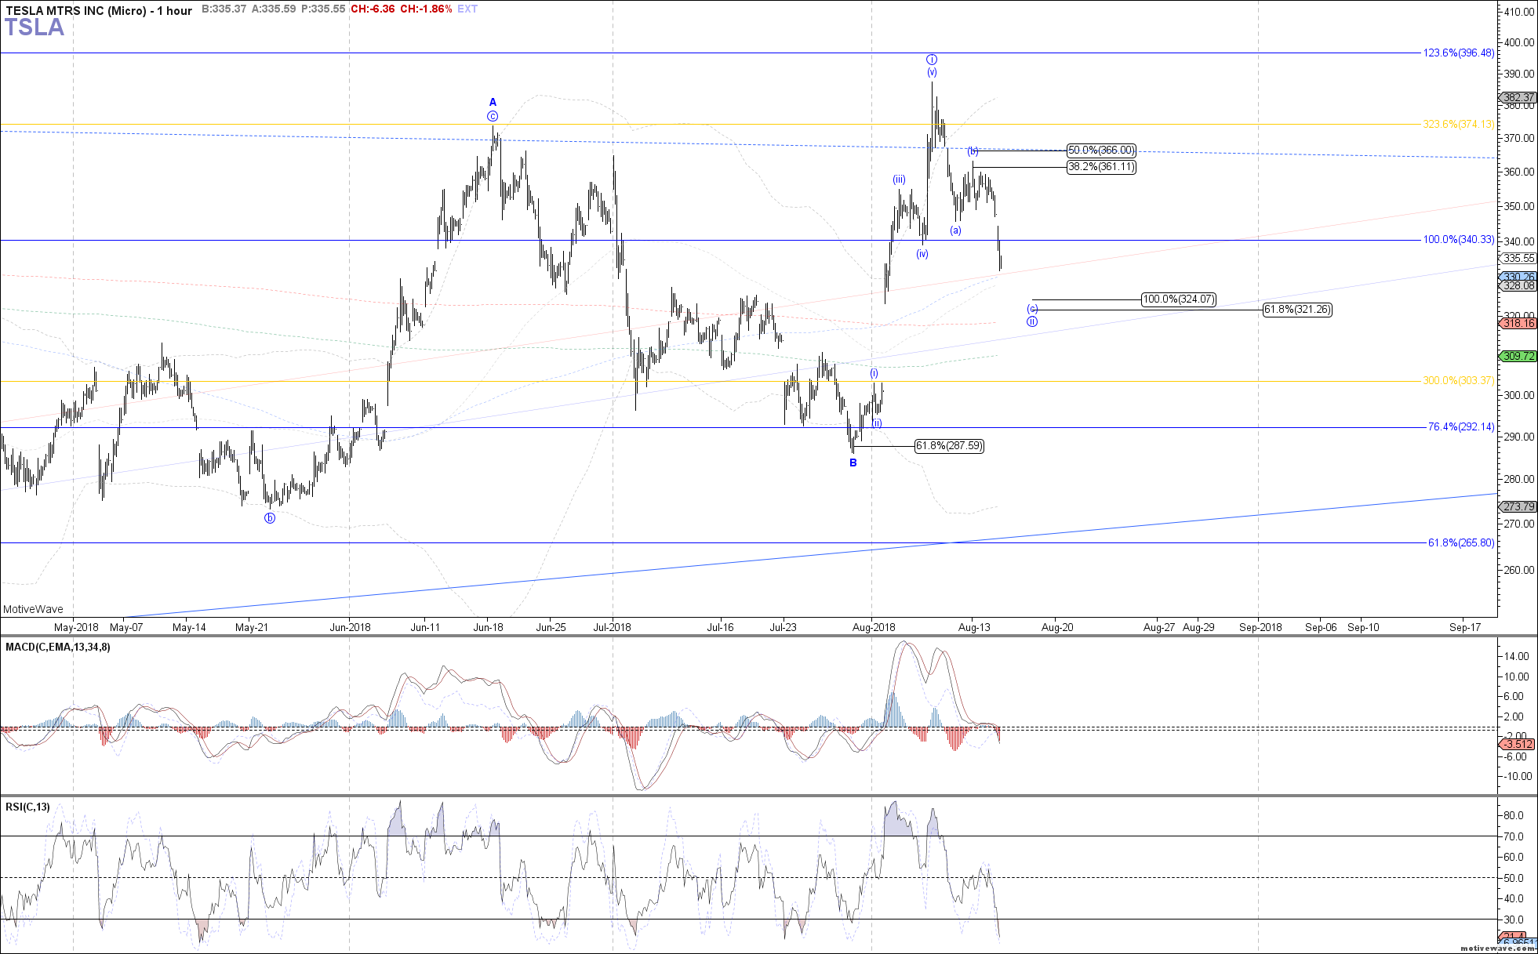Image resolution: width=1538 pixels, height=954 pixels.
Task: Click the 70.0 RSI axis tick
Action: 1513,836
